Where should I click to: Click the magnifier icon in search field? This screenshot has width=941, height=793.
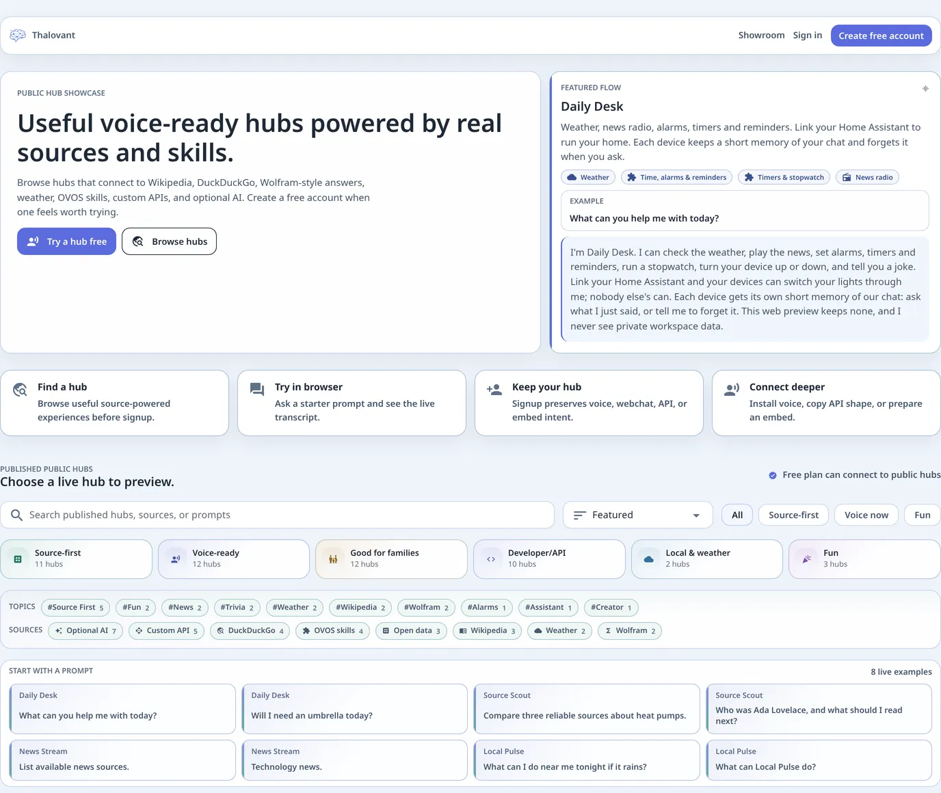[16, 515]
